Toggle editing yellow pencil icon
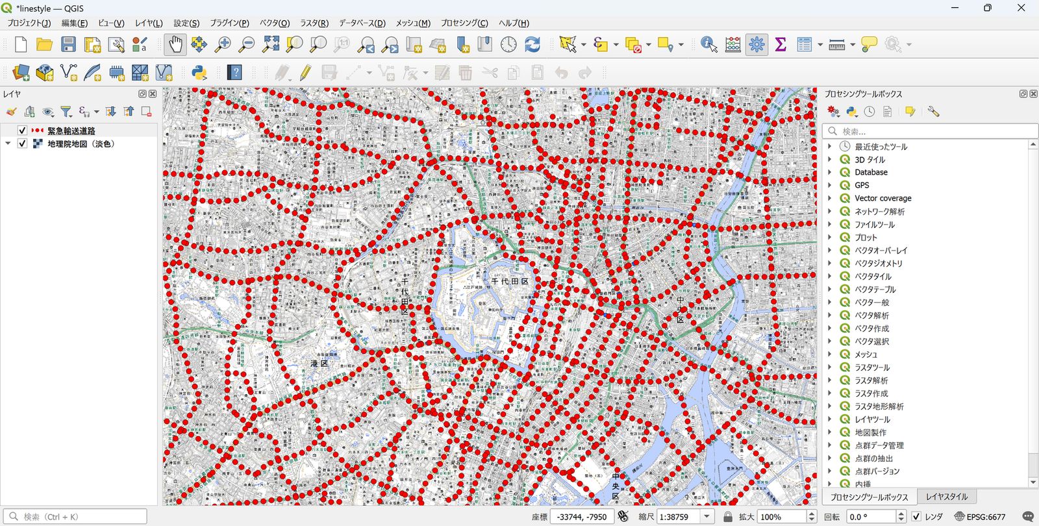 [305, 72]
